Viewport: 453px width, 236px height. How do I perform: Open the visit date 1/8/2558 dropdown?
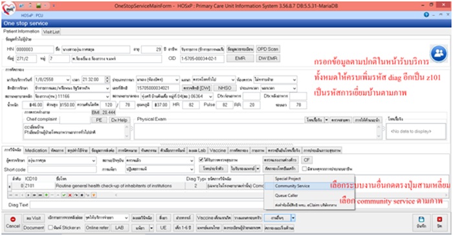click(67, 80)
